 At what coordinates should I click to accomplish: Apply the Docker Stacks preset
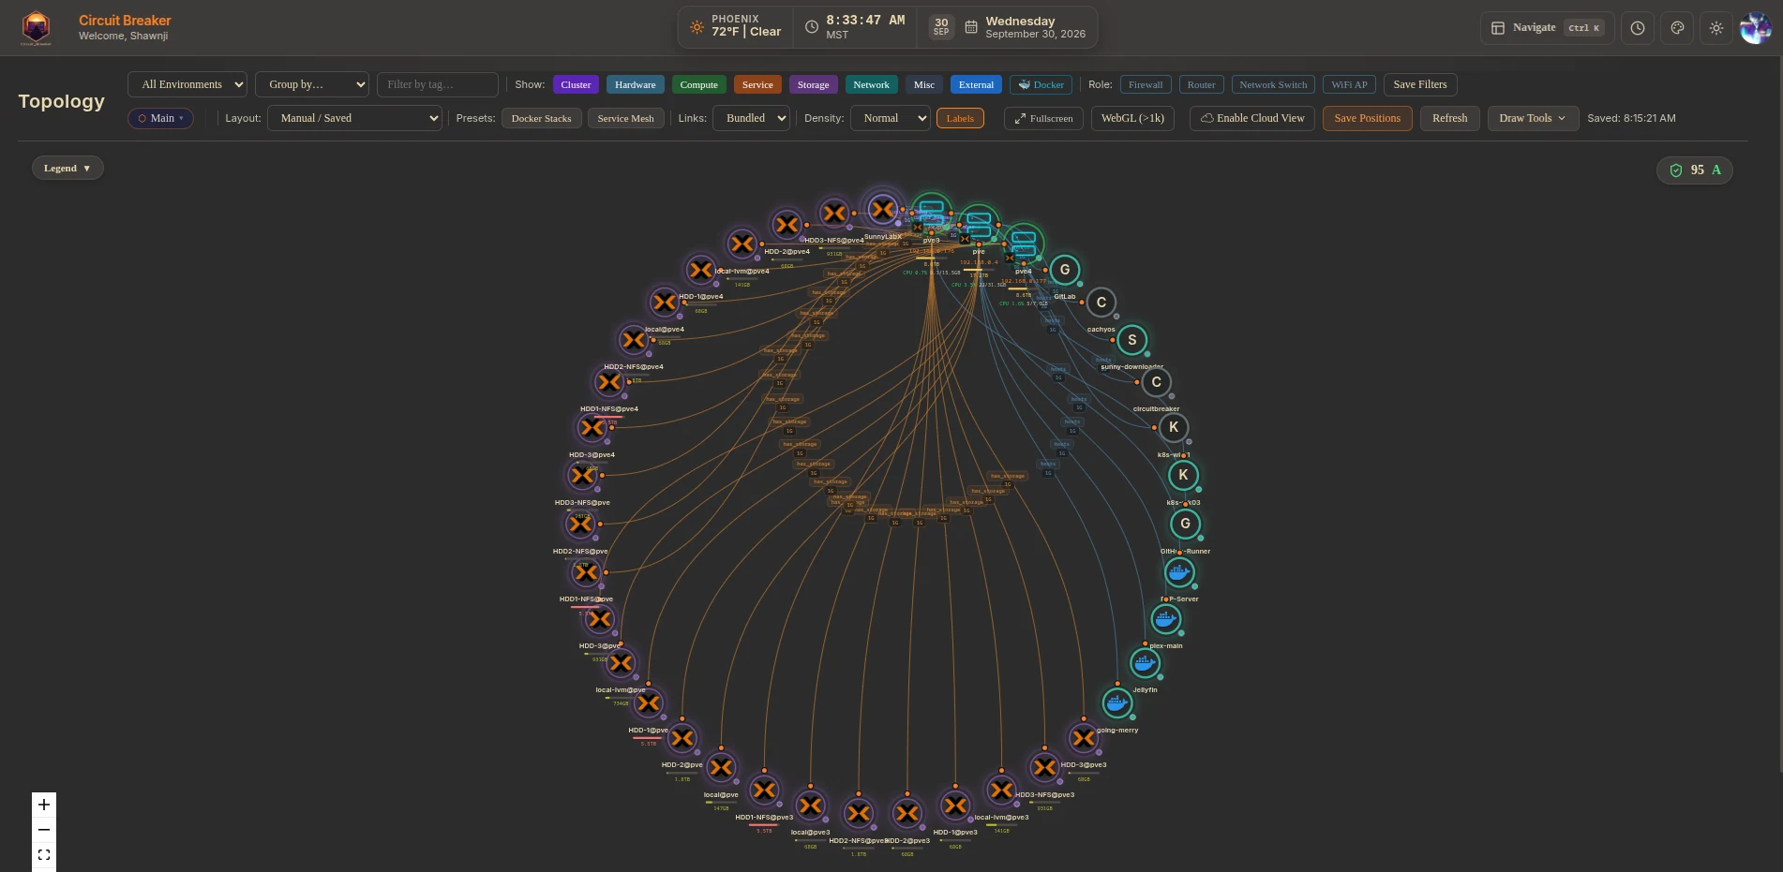point(541,118)
